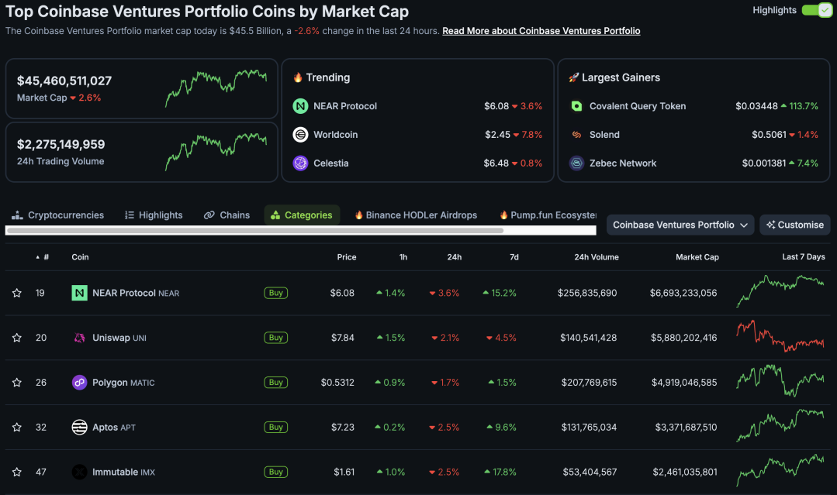Click the Polygon MATIC coin icon

(79, 382)
